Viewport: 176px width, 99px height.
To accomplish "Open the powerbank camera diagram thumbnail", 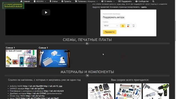I will click(54, 59).
